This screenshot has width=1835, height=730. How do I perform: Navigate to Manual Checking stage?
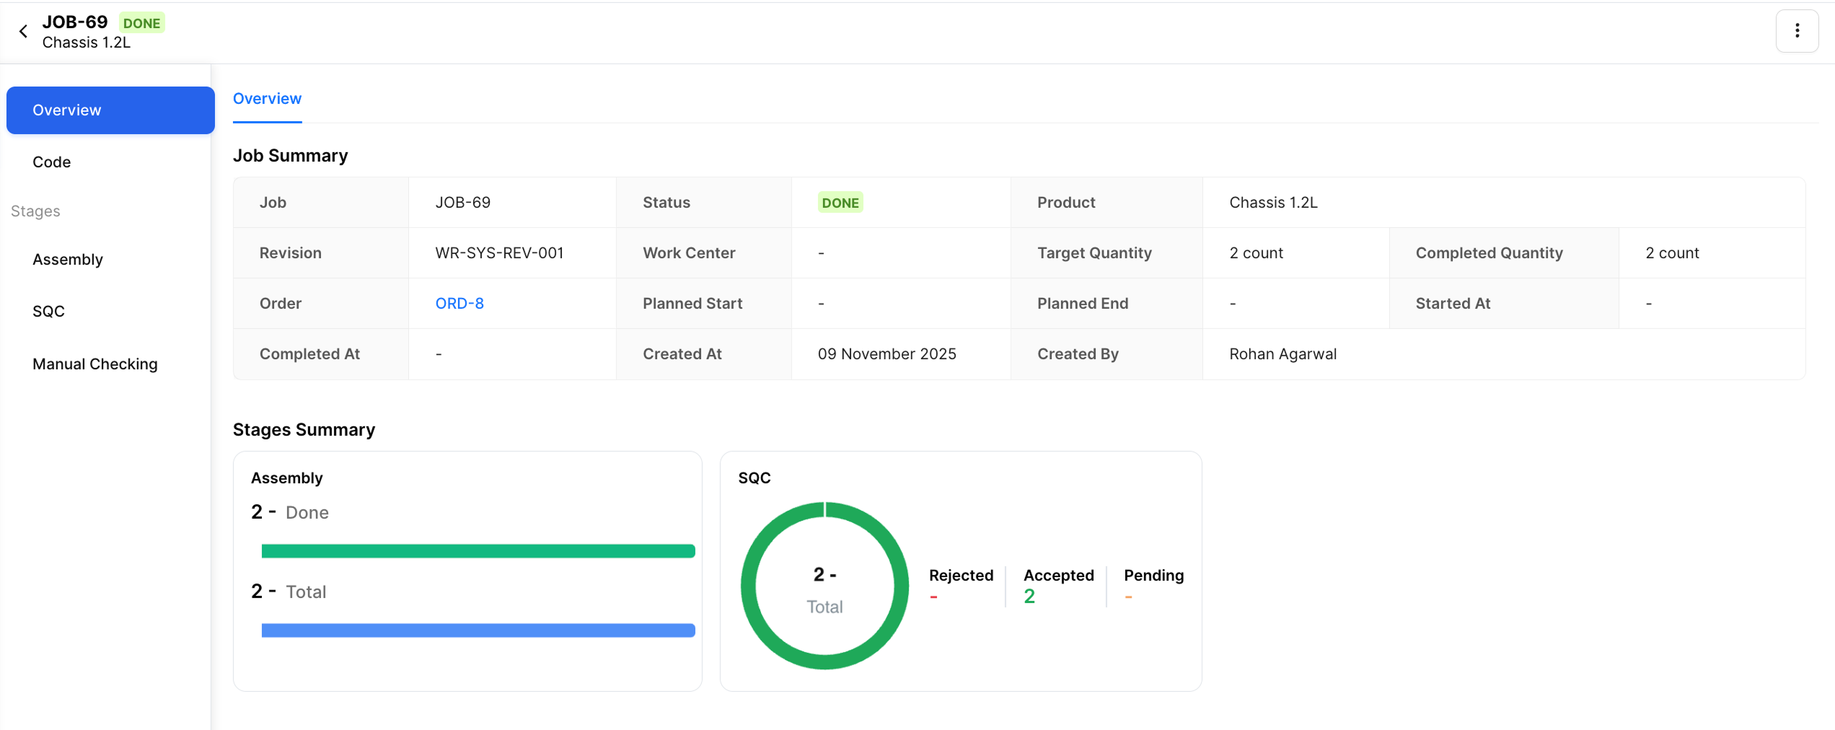[x=95, y=364]
